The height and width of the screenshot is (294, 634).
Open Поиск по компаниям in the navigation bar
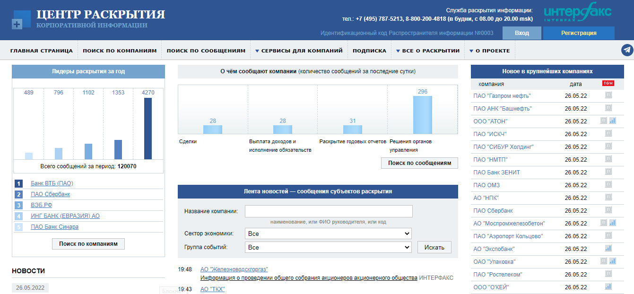pyautogui.click(x=120, y=51)
